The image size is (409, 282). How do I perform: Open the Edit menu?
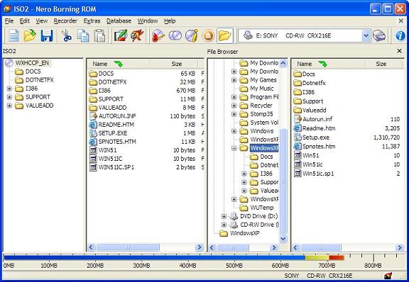25,21
